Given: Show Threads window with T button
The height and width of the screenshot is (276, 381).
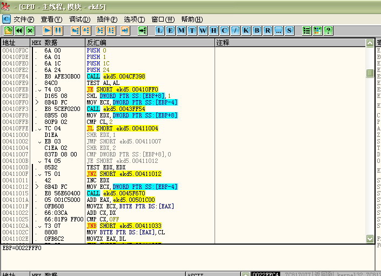Looking at the screenshot, I should point(192,30).
